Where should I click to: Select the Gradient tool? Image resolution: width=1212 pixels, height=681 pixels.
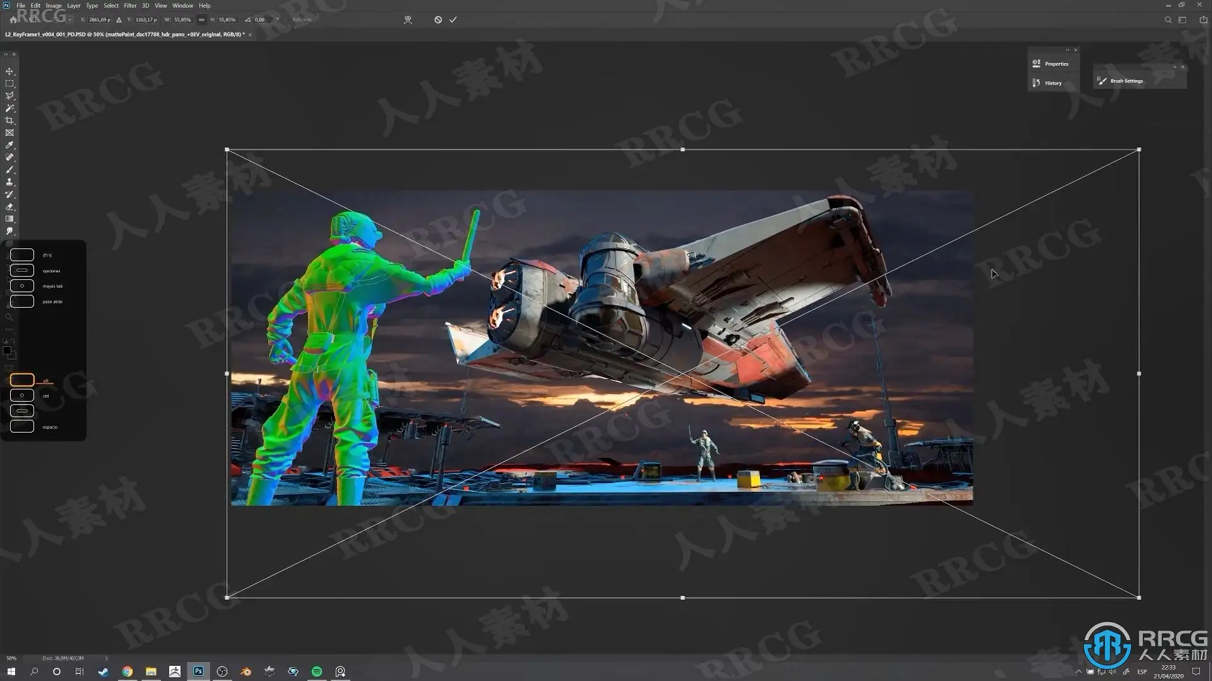9,219
